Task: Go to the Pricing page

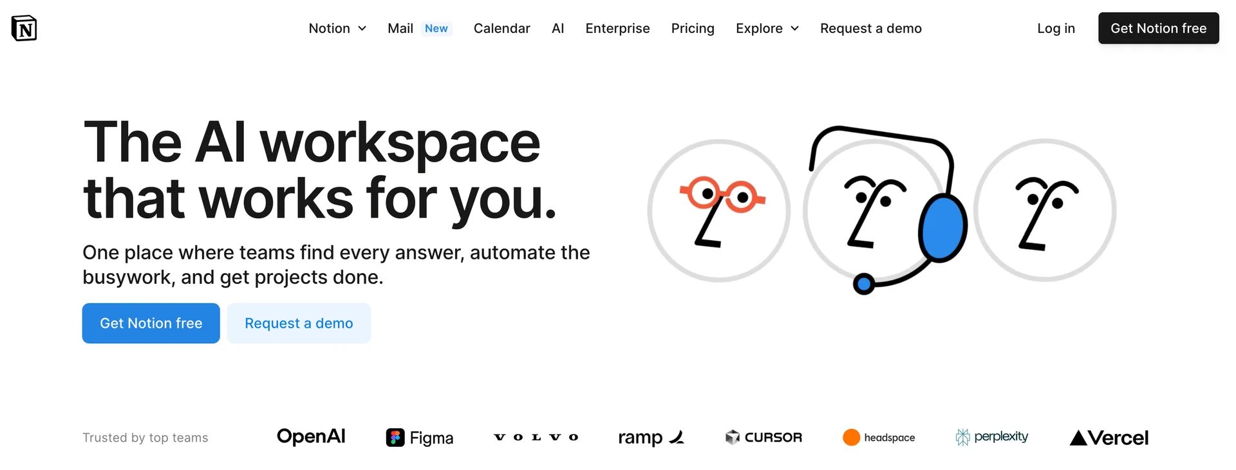Action: tap(693, 28)
